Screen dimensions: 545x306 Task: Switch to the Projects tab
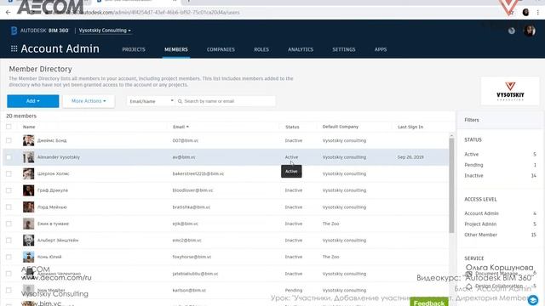134,49
